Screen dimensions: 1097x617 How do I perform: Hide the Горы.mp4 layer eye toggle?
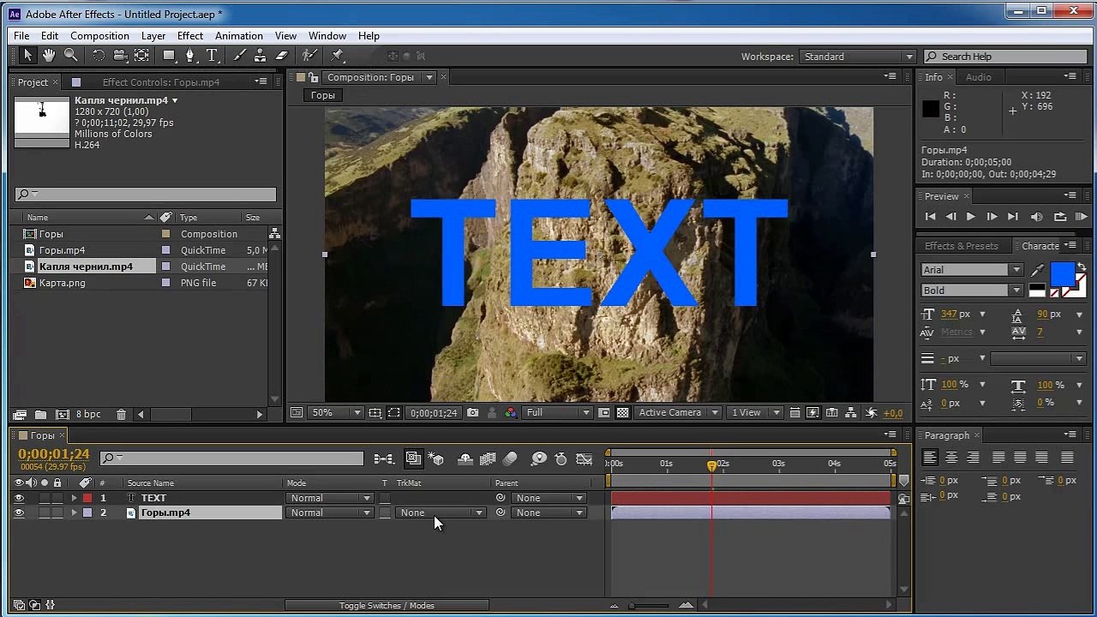[x=19, y=512]
